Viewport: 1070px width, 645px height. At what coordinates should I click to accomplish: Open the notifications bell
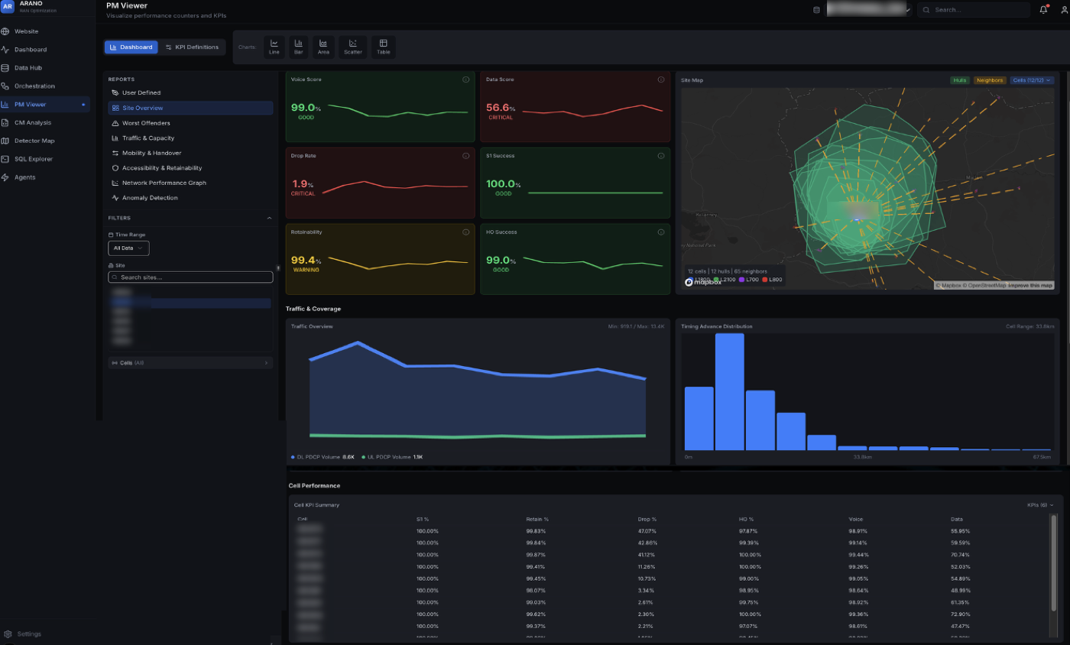click(1043, 10)
